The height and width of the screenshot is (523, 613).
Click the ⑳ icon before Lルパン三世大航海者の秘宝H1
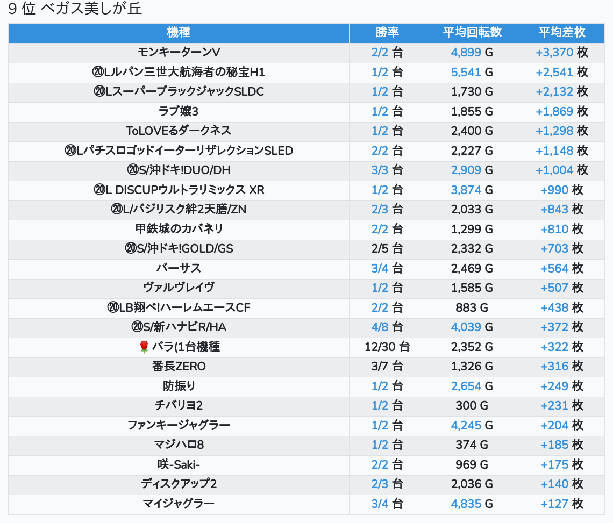click(x=98, y=72)
